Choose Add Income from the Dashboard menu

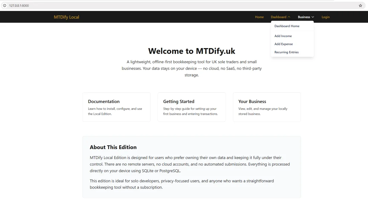[x=283, y=36]
